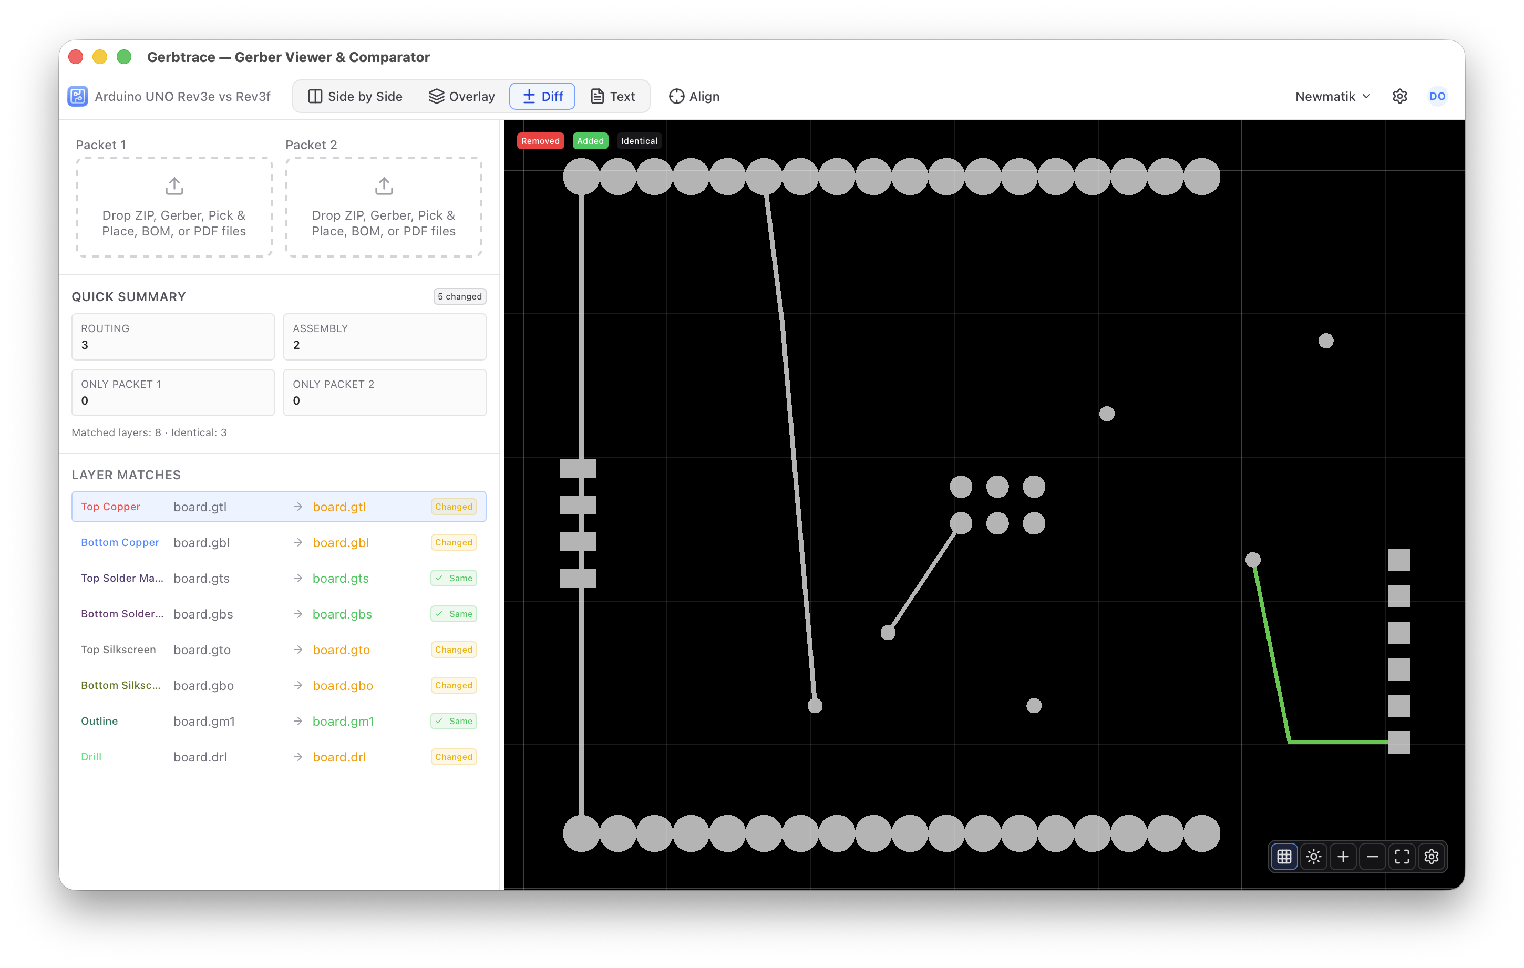Open the viewer settings gear icon
The image size is (1524, 968).
pos(1431,857)
